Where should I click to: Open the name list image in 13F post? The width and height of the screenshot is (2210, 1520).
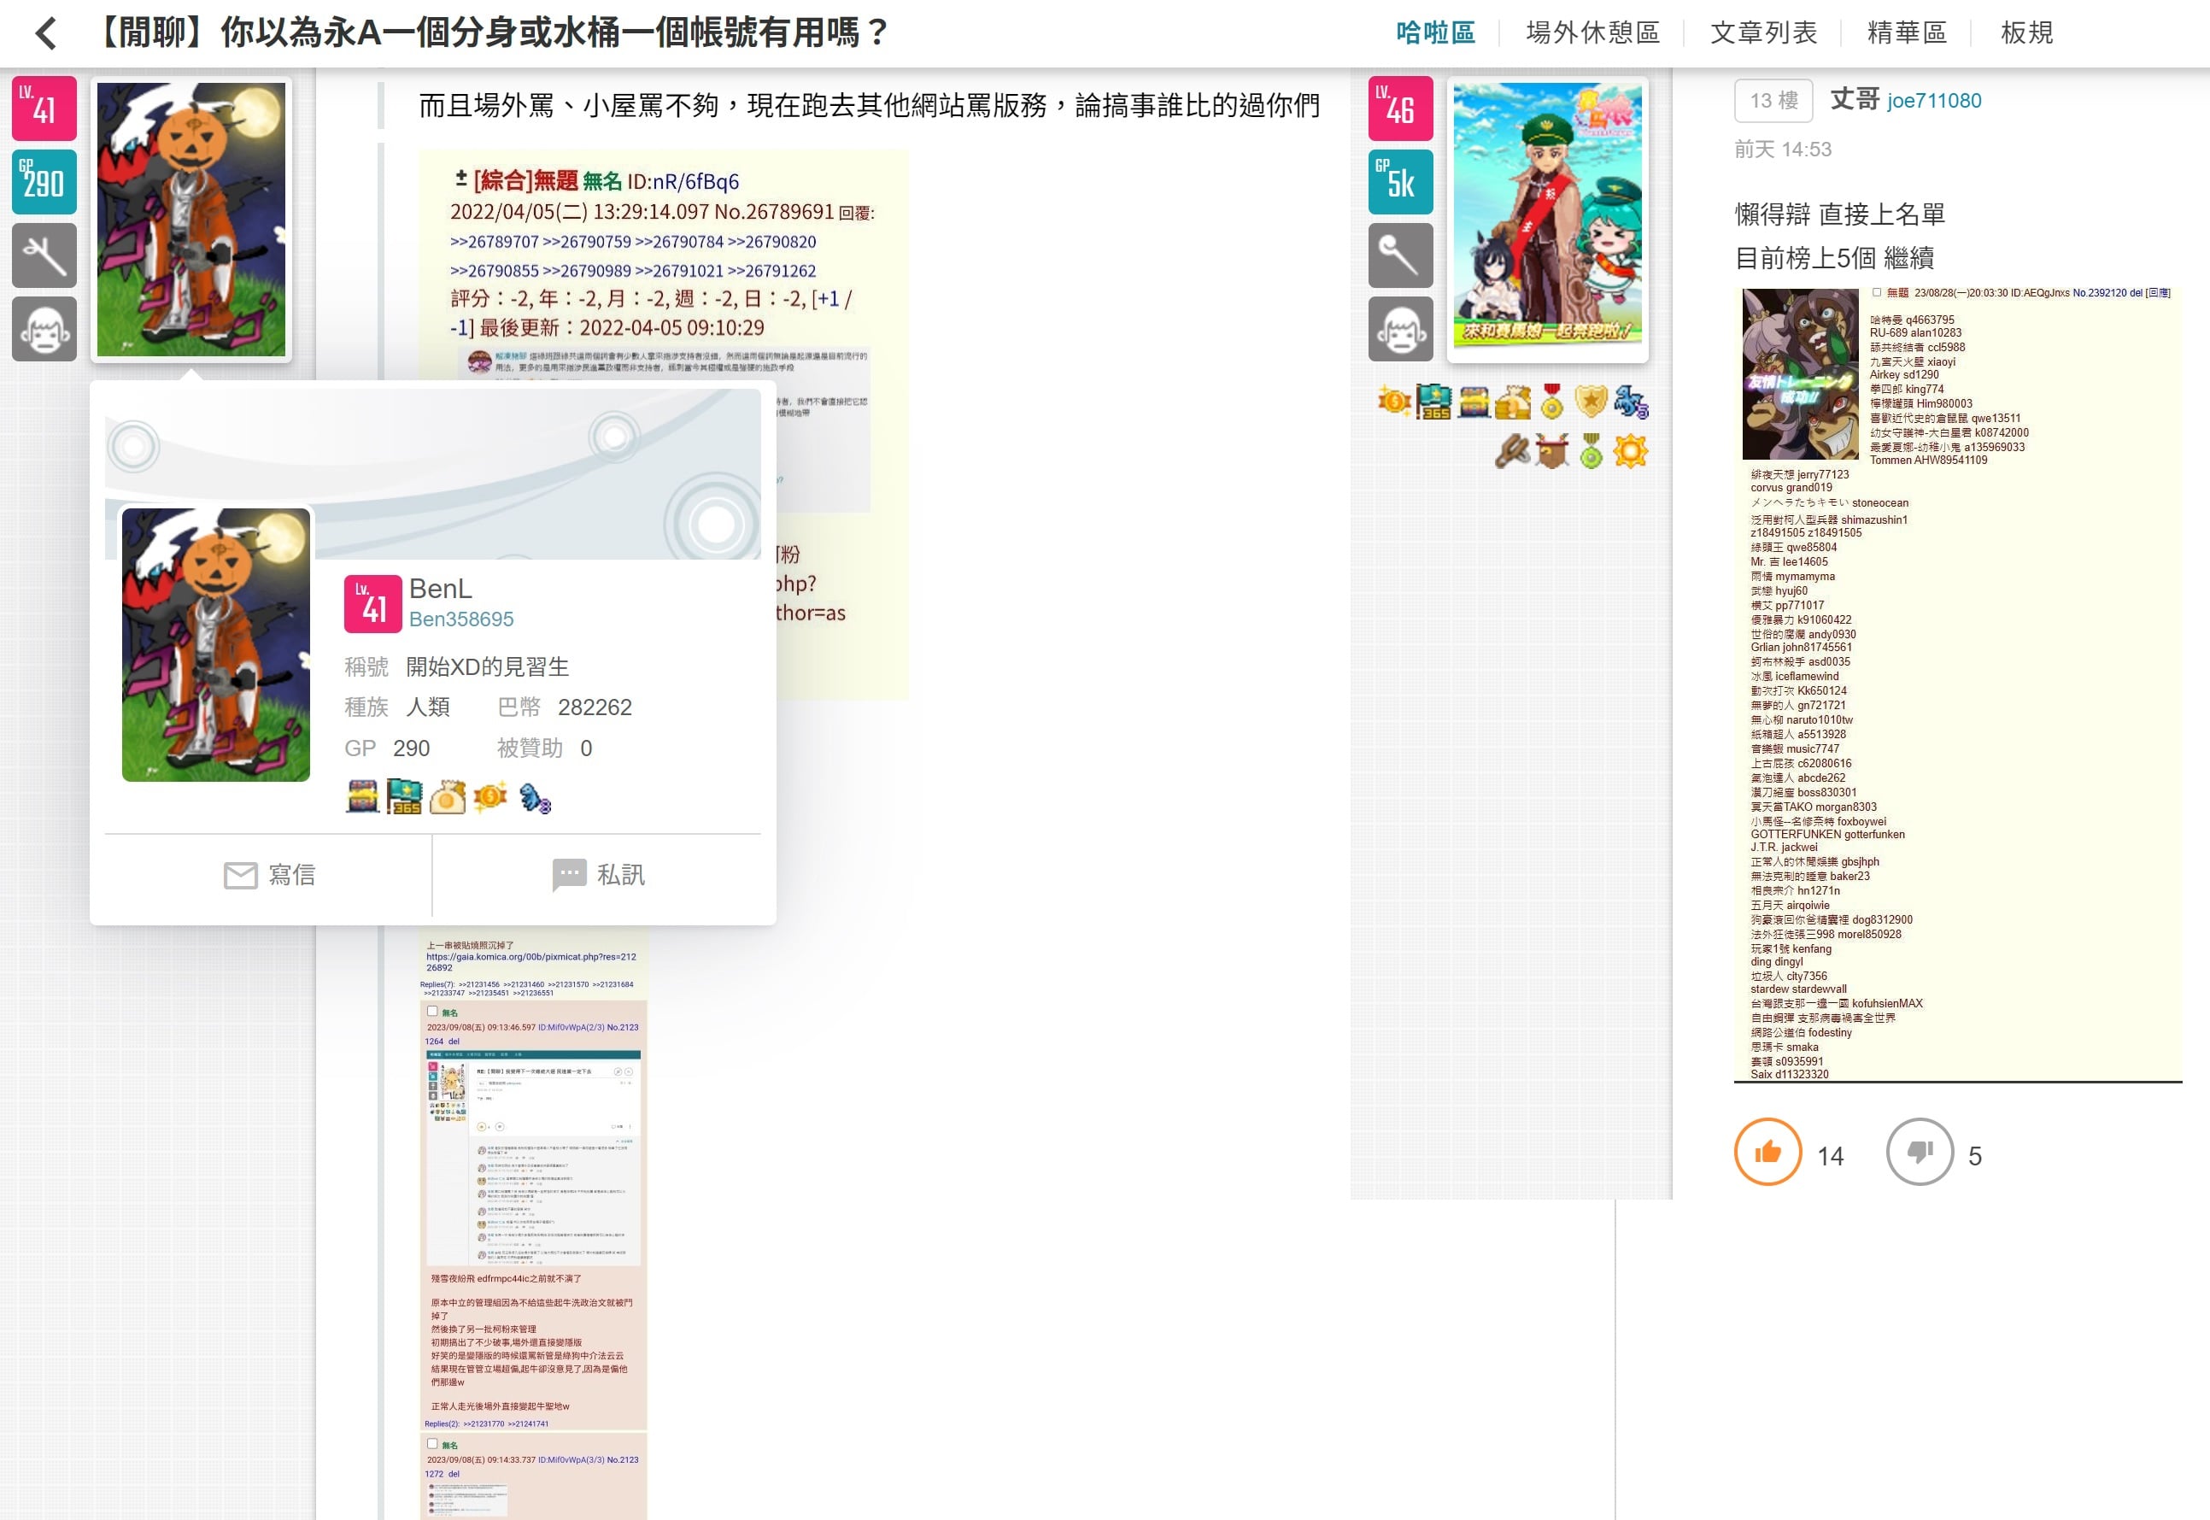click(1957, 682)
